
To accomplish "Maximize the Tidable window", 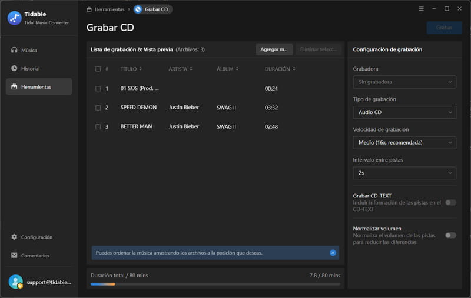I will (447, 9).
